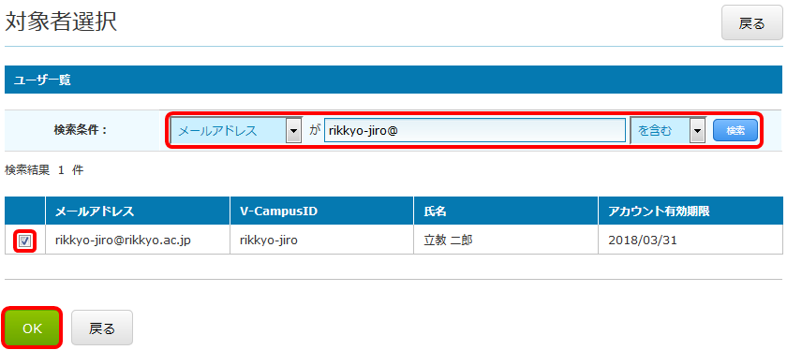Click the green OK button
Image resolution: width=787 pixels, height=350 pixels.
click(32, 328)
